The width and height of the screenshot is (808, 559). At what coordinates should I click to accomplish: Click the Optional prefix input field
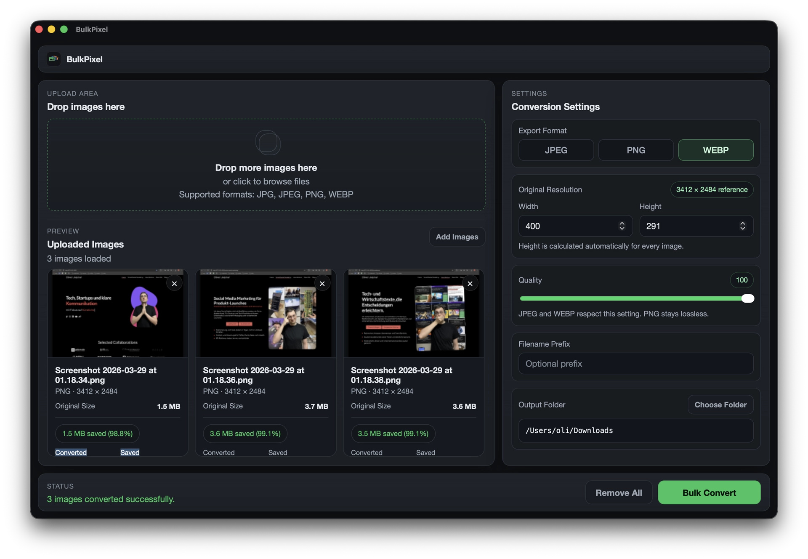pos(635,364)
